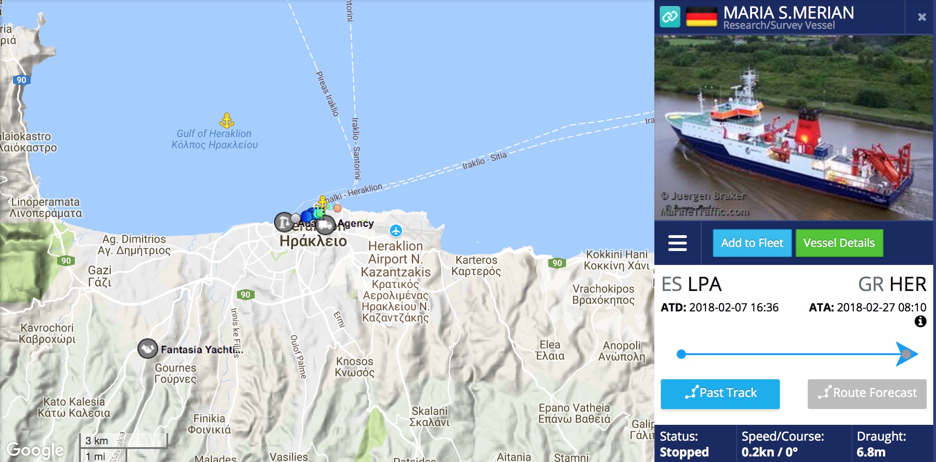Click the gray port marker at Heraklion
936x462 pixels.
click(283, 222)
